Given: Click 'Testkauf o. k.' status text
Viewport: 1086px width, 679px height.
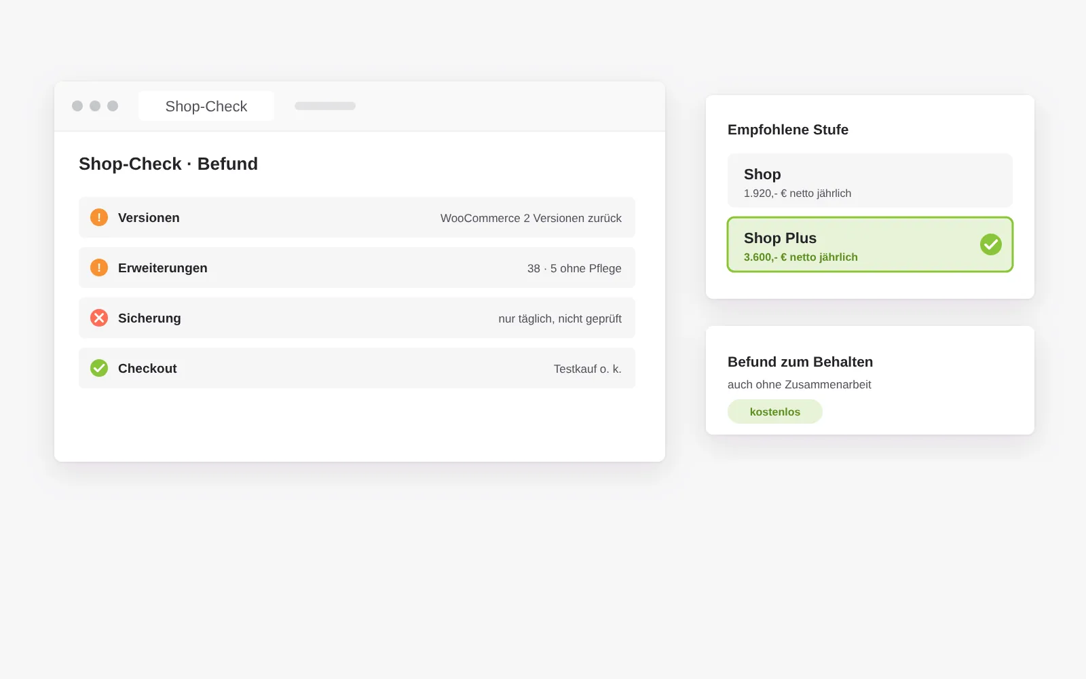Looking at the screenshot, I should coord(588,369).
